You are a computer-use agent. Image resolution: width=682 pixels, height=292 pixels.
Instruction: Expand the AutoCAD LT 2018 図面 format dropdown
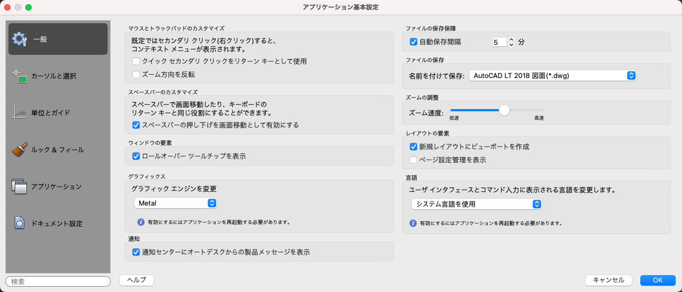pyautogui.click(x=553, y=75)
